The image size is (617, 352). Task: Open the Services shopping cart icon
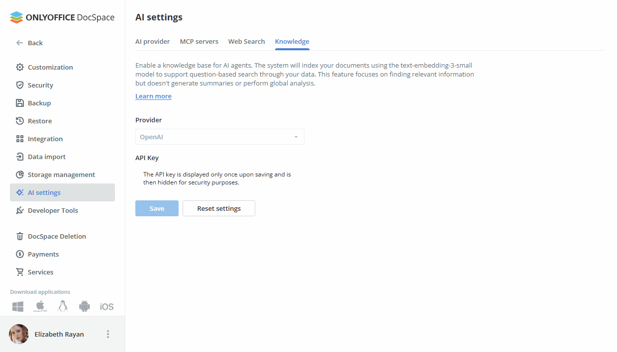(19, 272)
